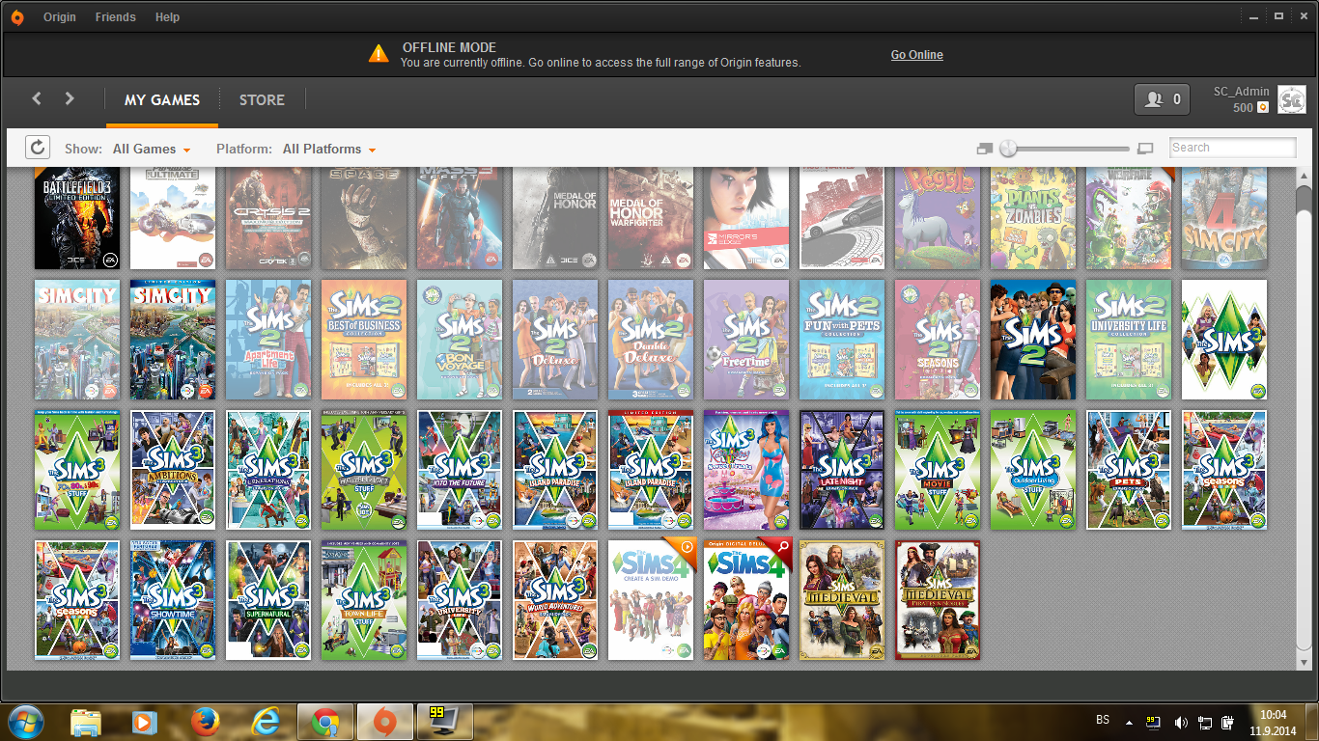This screenshot has width=1319, height=741.
Task: Open the Friends menu
Action: 116,17
